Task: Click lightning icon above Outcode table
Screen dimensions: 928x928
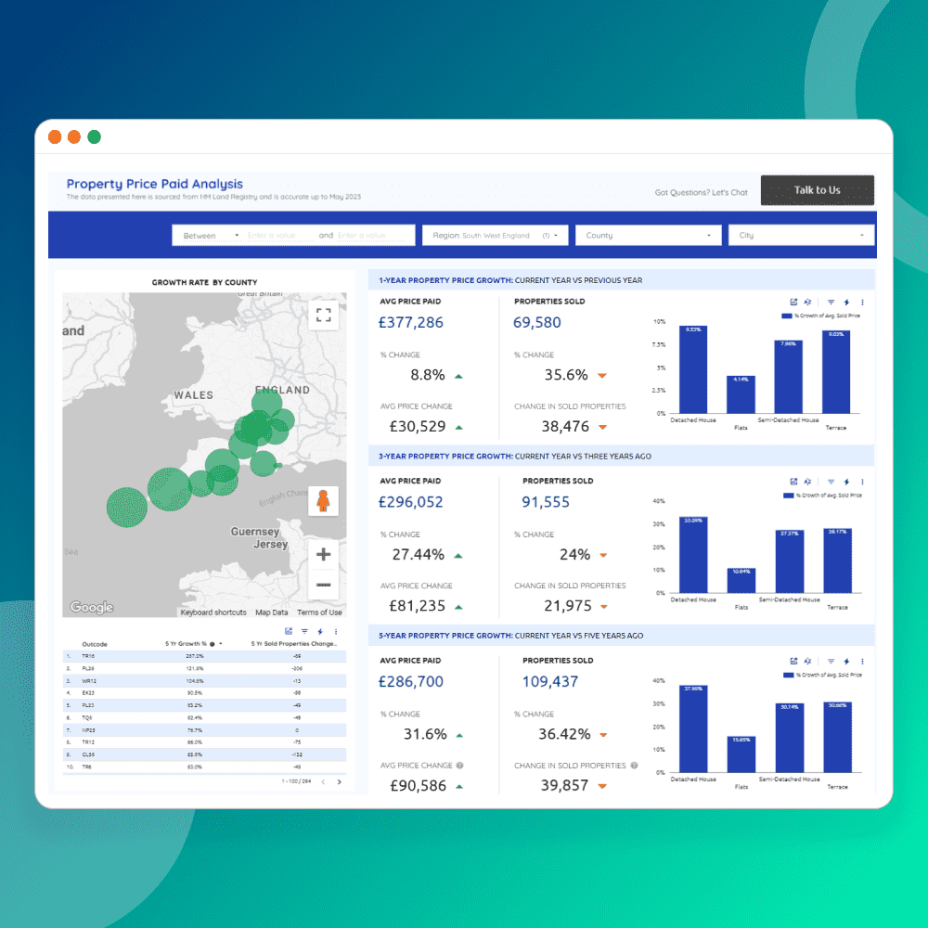Action: tap(320, 631)
